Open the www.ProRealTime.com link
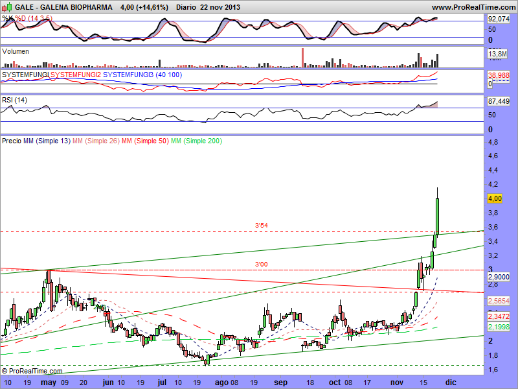This screenshot has width=518, height=389. (x=473, y=7)
